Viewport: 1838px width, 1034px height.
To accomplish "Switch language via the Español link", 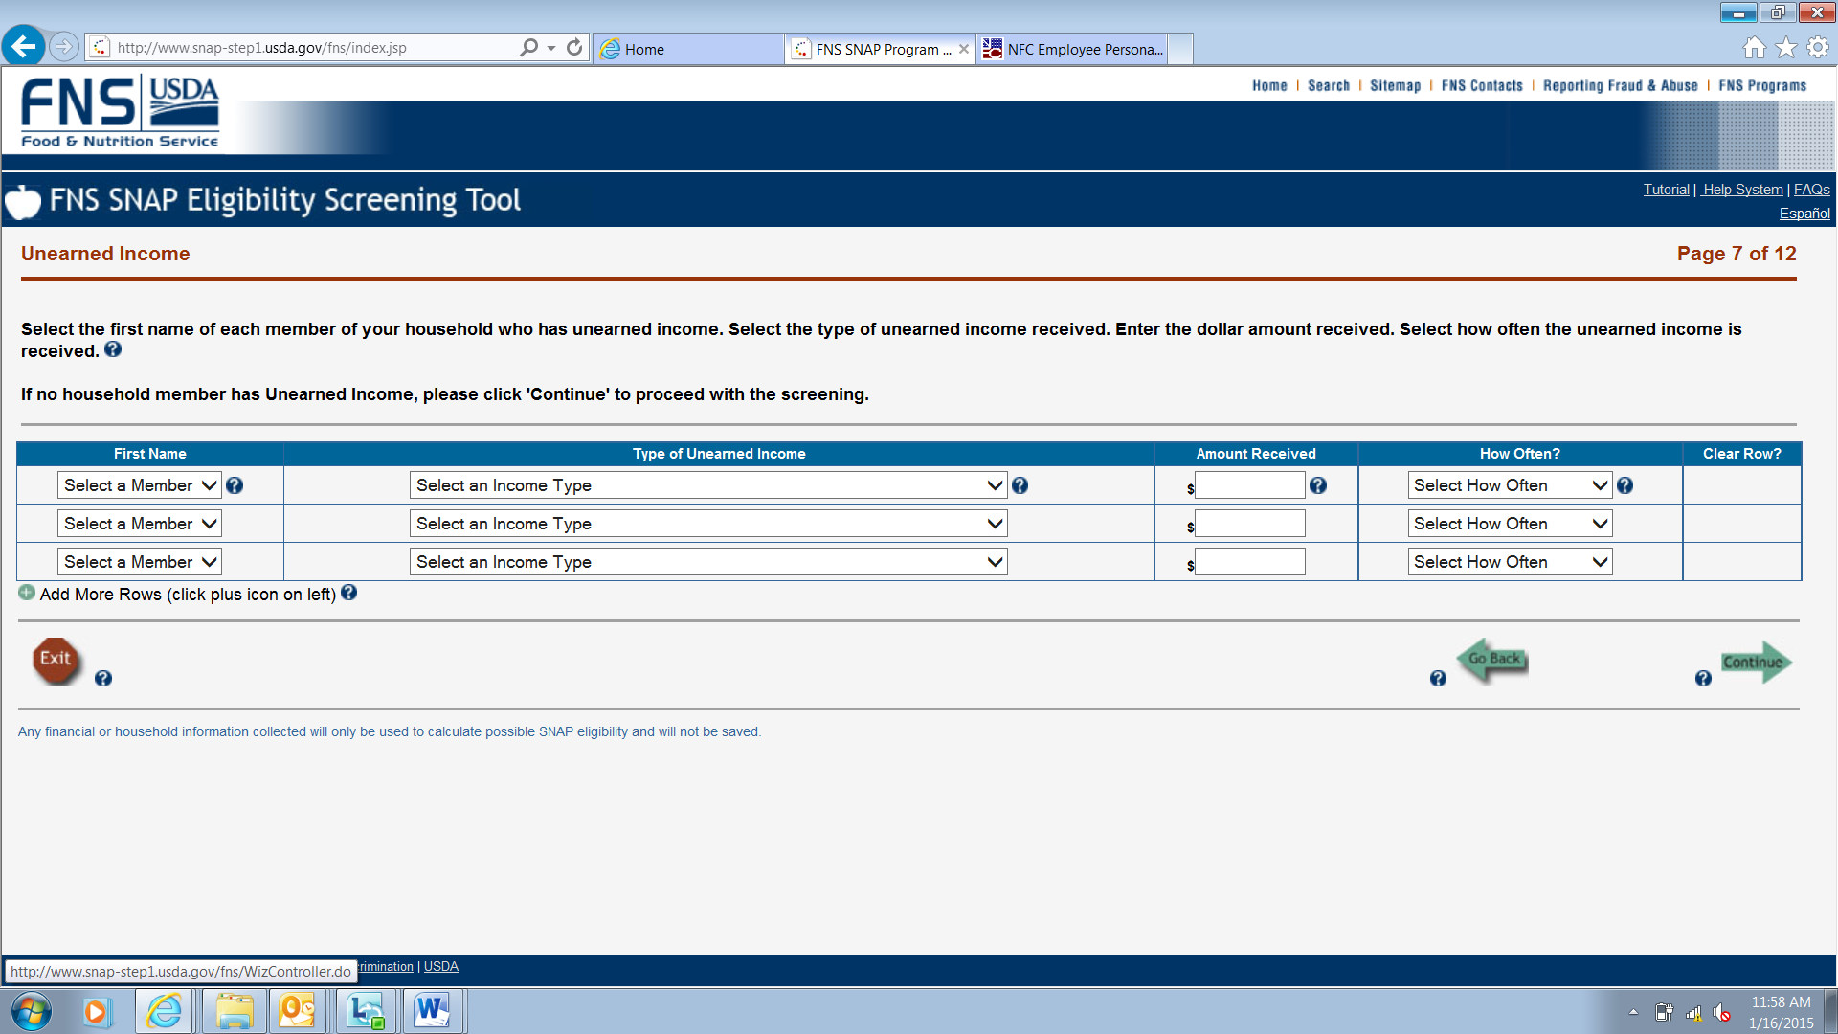I will coord(1804,214).
